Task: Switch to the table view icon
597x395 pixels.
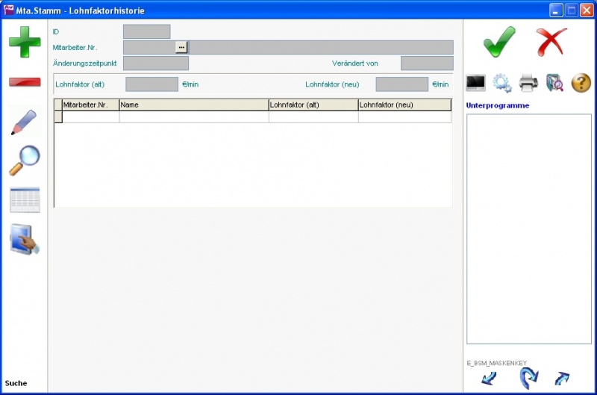Action: tap(25, 200)
